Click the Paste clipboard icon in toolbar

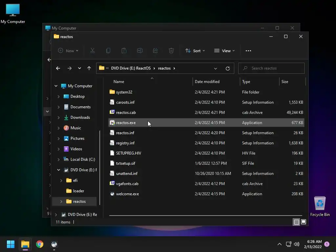click(x=124, y=51)
